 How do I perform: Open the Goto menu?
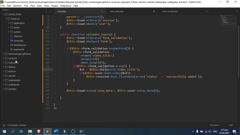[x=39, y=6]
